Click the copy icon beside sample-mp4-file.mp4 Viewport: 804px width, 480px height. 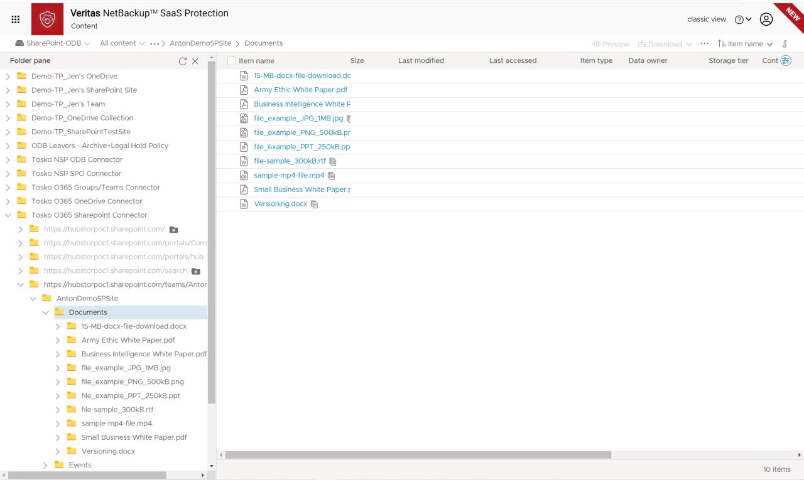(x=332, y=176)
